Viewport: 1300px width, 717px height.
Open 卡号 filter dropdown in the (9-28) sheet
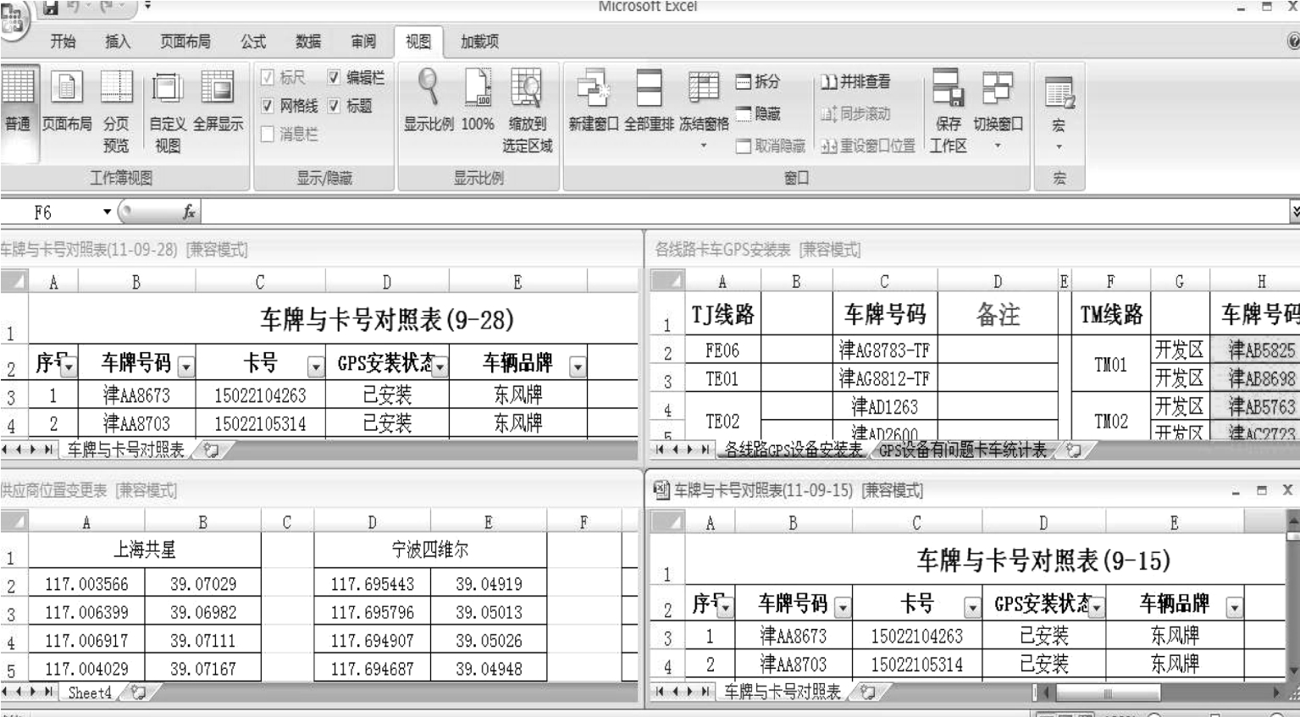(x=315, y=367)
